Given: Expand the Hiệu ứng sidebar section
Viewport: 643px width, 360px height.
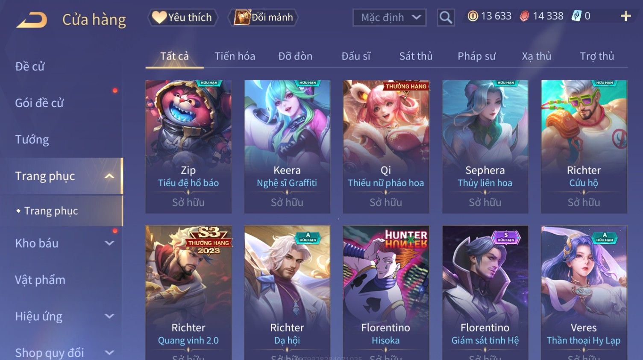Looking at the screenshot, I should point(109,316).
